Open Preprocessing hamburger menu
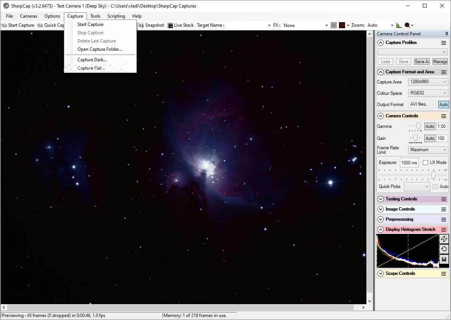The height and width of the screenshot is (320, 451). (x=444, y=220)
